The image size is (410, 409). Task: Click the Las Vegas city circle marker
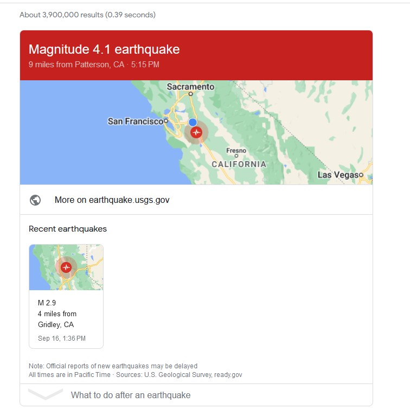coord(361,175)
